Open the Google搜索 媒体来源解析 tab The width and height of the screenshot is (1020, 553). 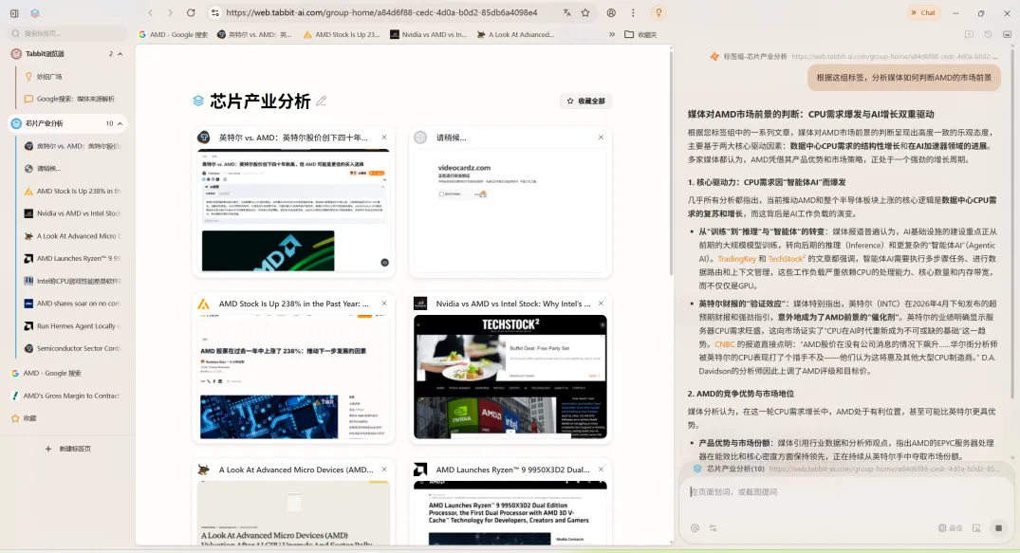tap(71, 99)
